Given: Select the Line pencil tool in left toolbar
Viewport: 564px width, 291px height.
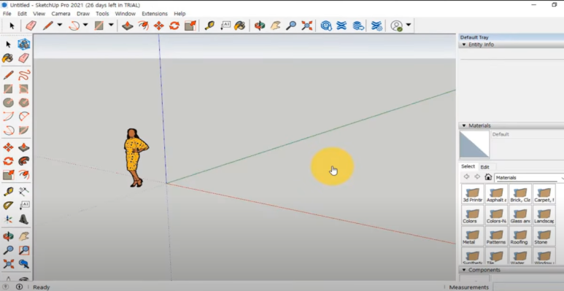Looking at the screenshot, I should pos(8,75).
